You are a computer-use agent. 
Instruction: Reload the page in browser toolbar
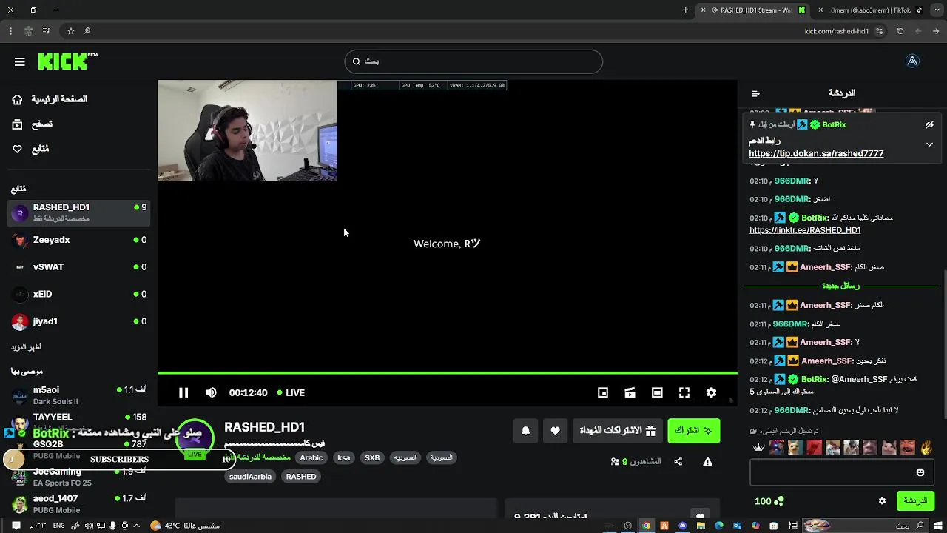pos(900,31)
